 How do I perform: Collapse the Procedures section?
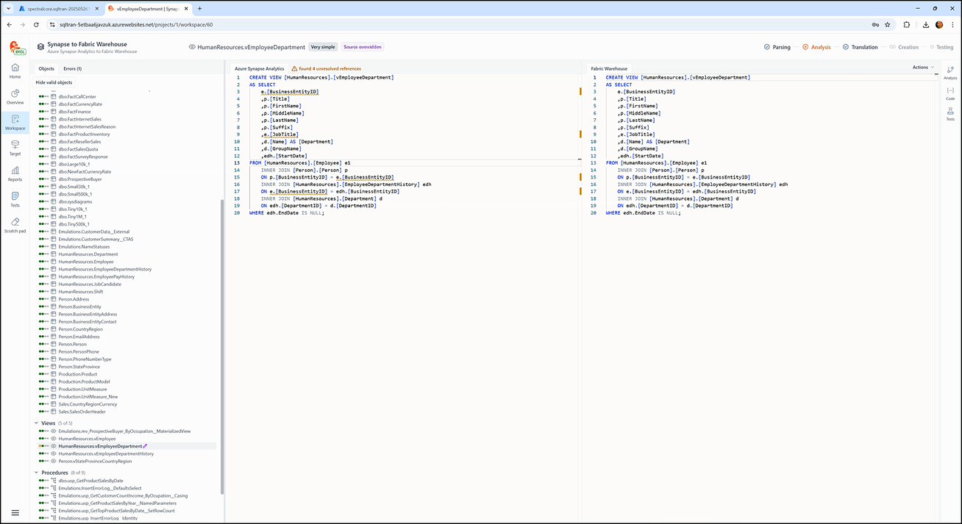coord(37,473)
